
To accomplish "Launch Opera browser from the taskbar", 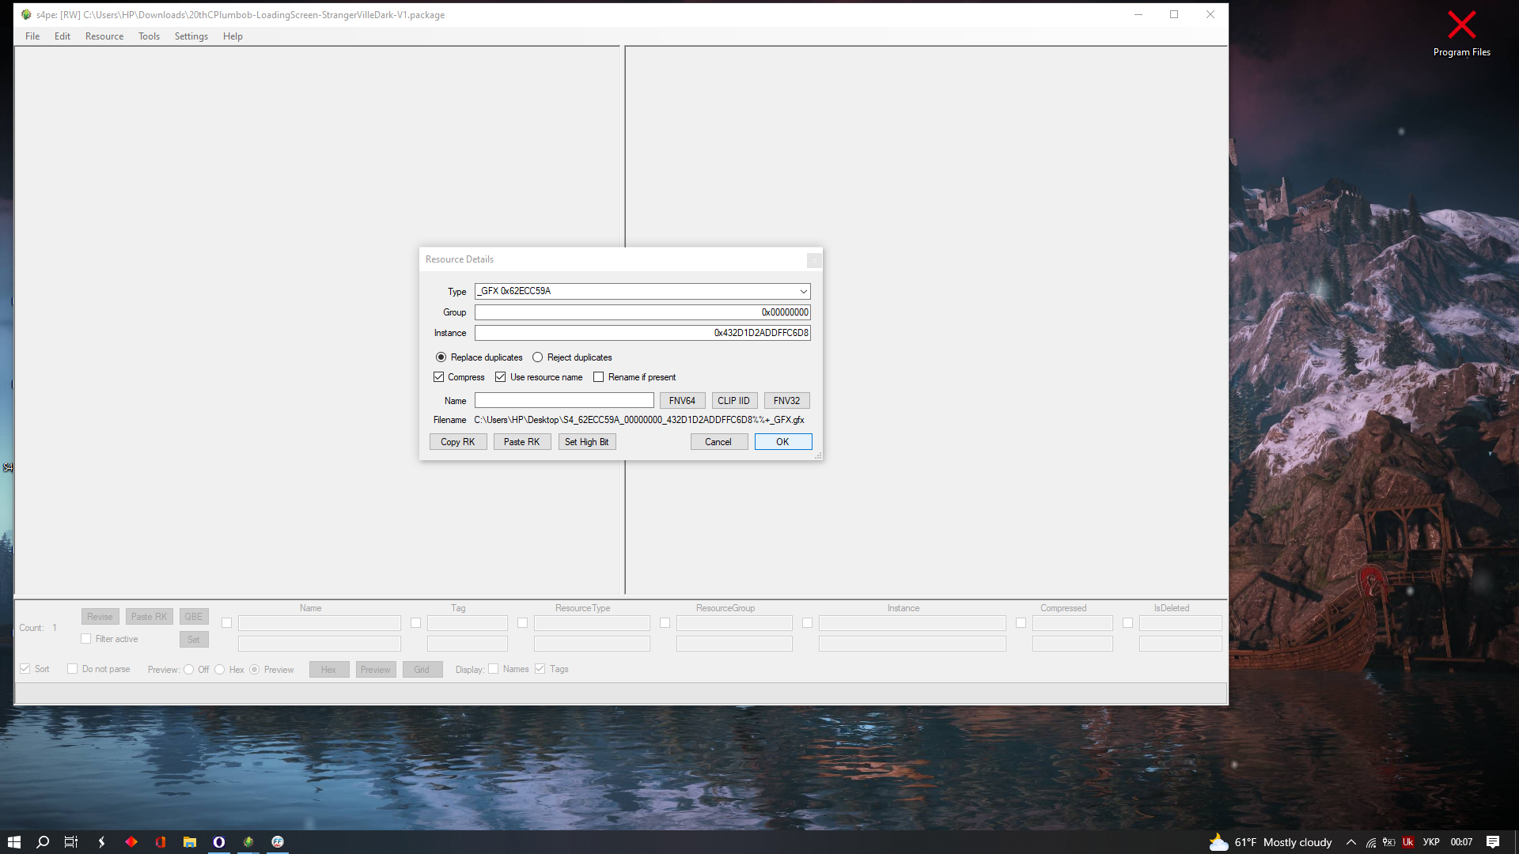I will click(x=219, y=842).
